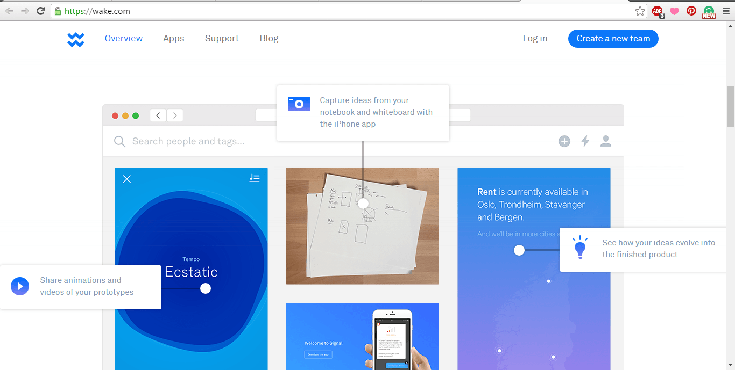Click the Log in link
The width and height of the screenshot is (735, 370).
click(535, 39)
